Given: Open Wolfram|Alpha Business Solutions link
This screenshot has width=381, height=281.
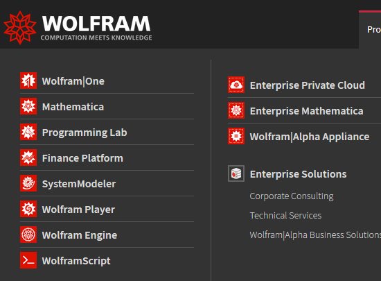Looking at the screenshot, I should [x=315, y=235].
